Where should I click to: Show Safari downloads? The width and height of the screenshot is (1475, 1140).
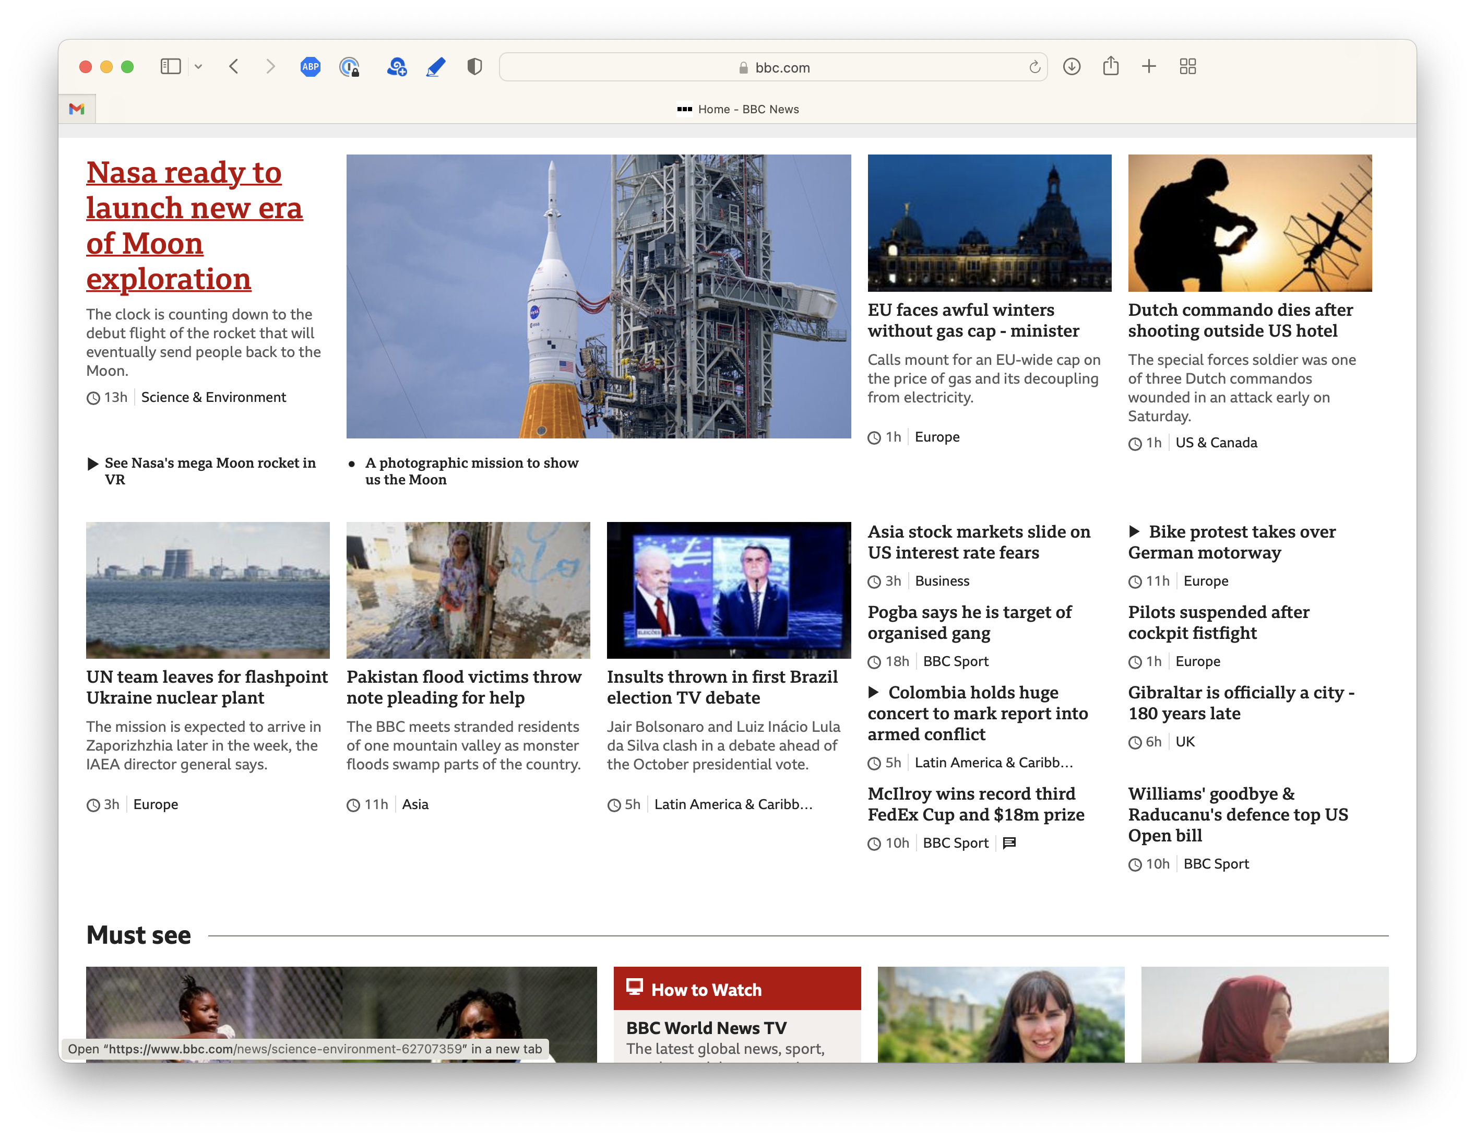(x=1072, y=67)
